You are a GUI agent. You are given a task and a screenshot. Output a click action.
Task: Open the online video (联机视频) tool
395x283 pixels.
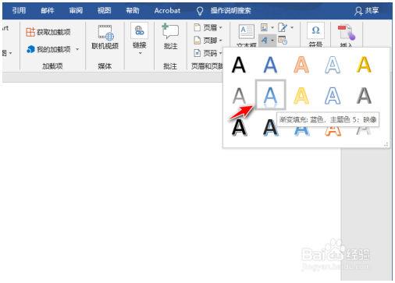coord(105,37)
